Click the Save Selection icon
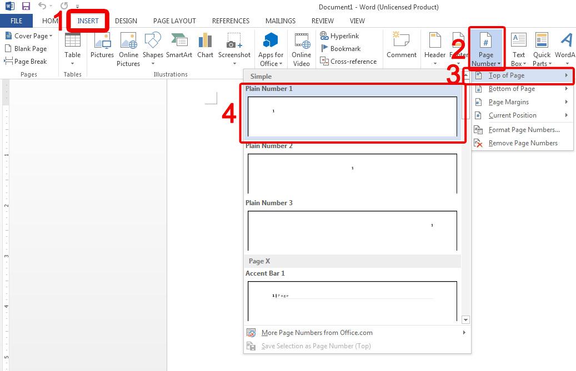Screen dimensions: 576x371 (251, 345)
